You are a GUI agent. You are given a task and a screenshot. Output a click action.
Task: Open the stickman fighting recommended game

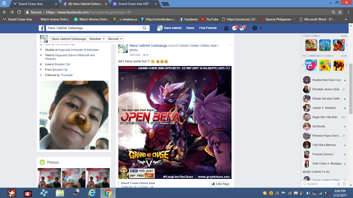[x=339, y=65]
